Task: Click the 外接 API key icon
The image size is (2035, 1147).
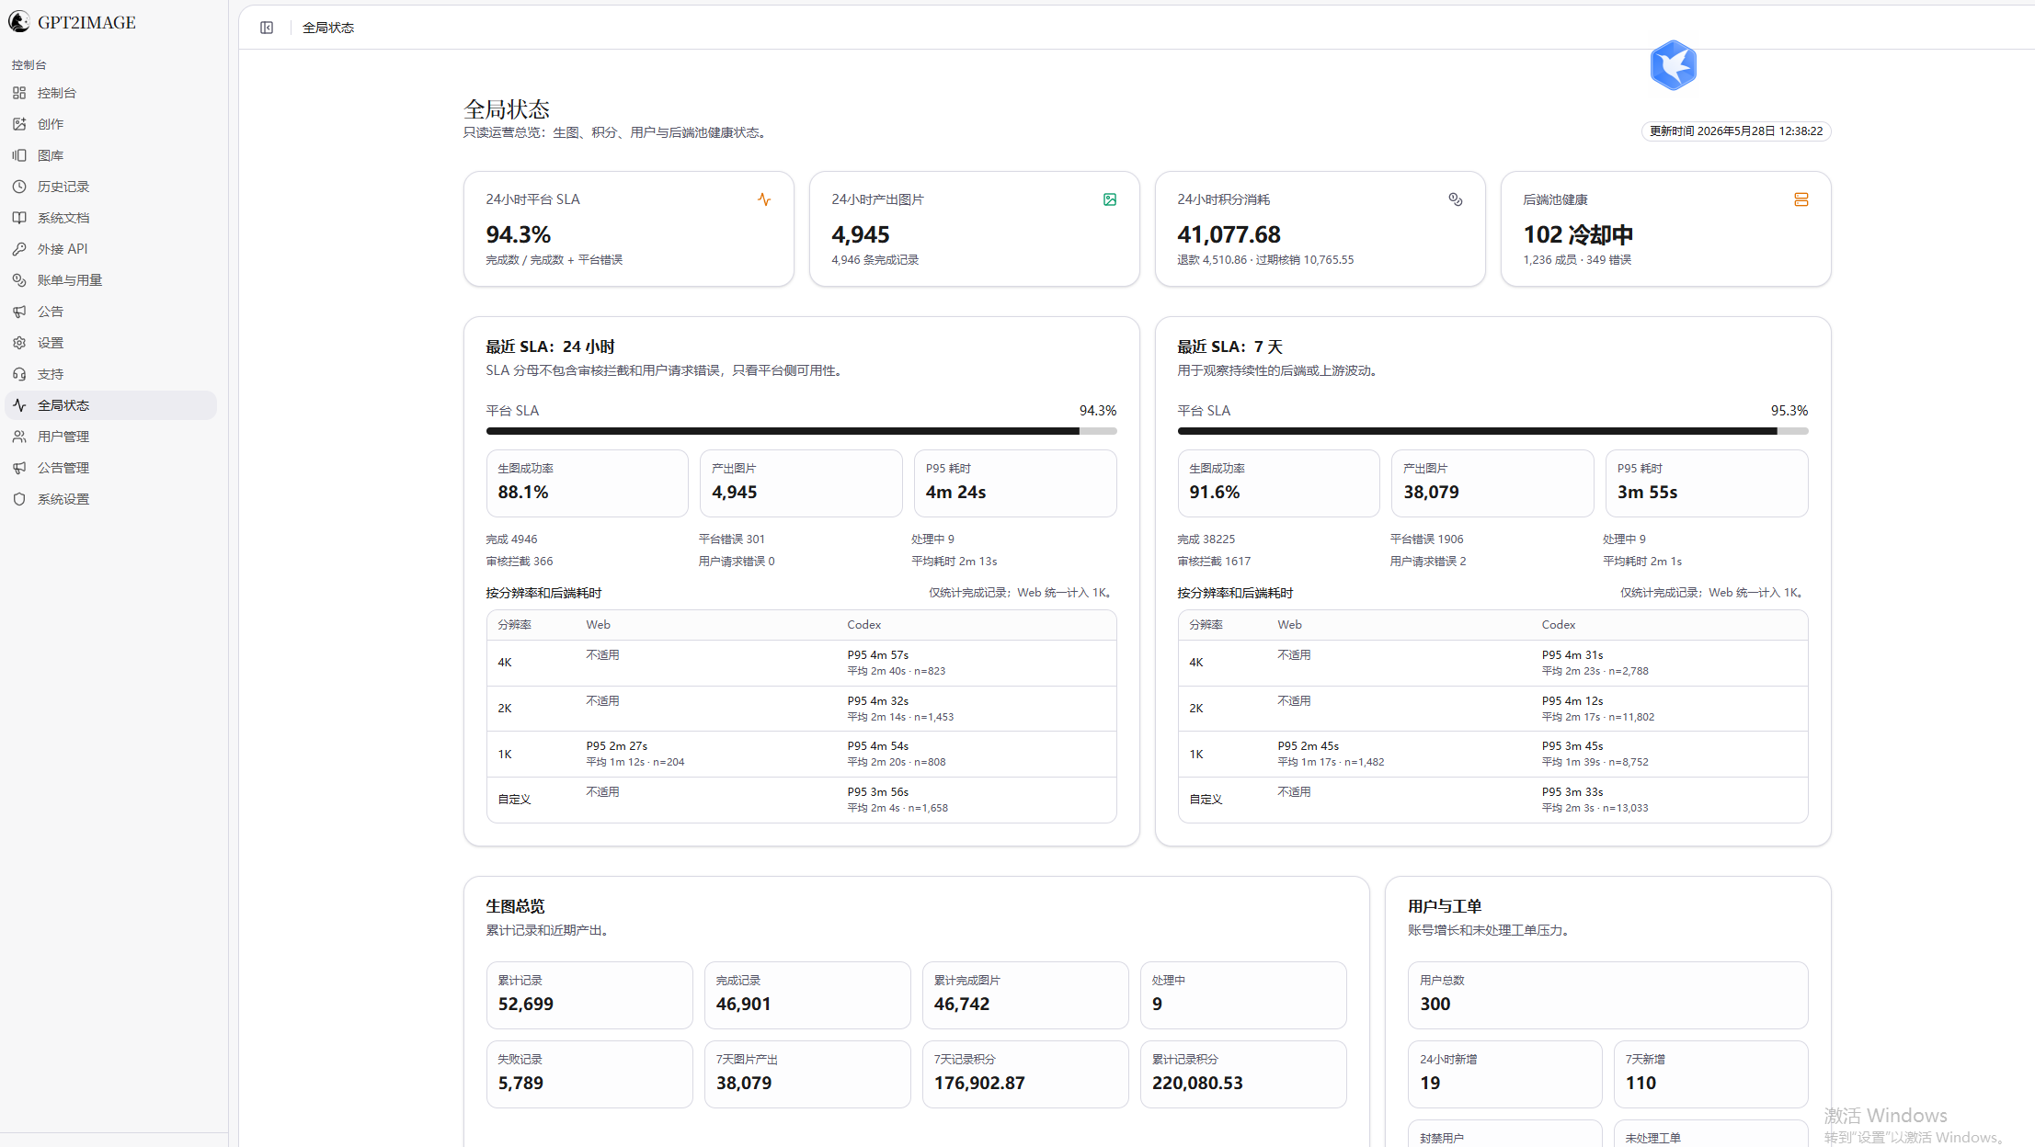Action: coord(19,249)
